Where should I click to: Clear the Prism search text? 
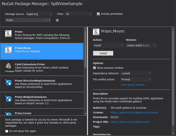46,20
